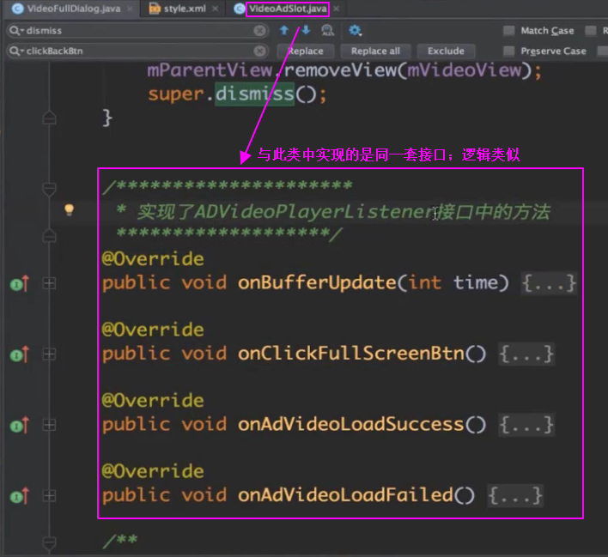This screenshot has width=608, height=557.
Task: Collapse the ADVideoPlayerListener comment block
Action: click(x=49, y=188)
